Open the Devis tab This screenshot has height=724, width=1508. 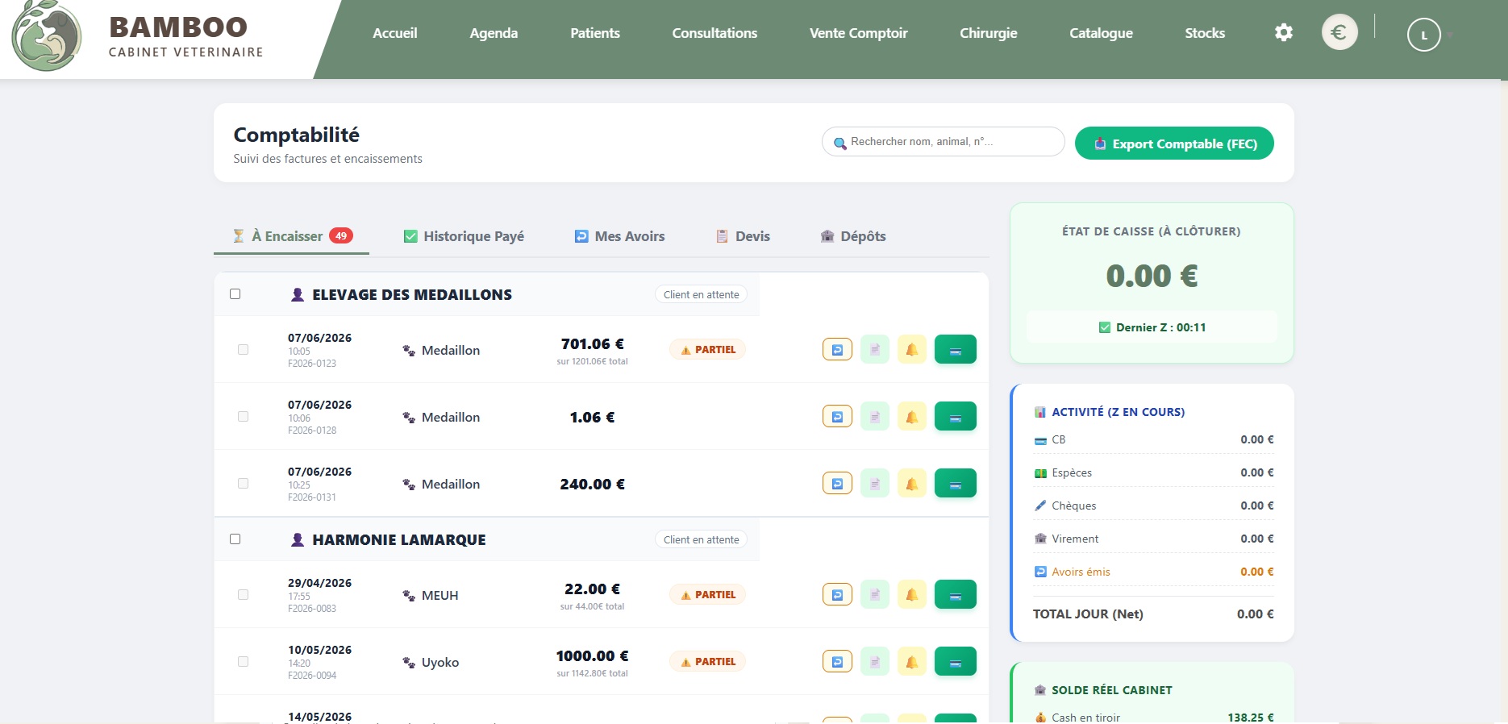point(744,236)
